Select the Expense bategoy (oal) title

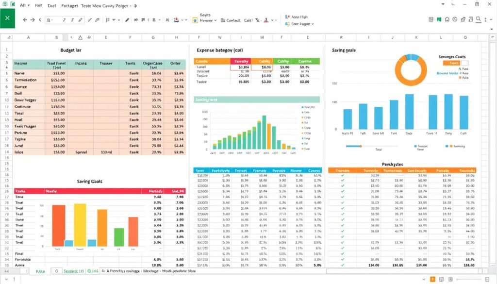pyautogui.click(x=220, y=50)
